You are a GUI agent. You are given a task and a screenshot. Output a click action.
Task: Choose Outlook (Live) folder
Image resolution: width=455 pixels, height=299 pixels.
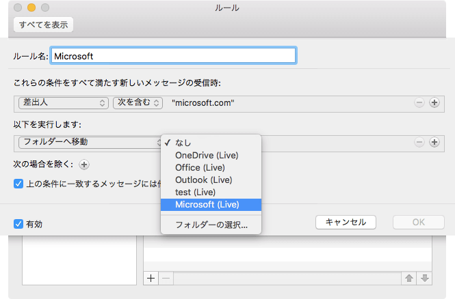tap(211, 180)
